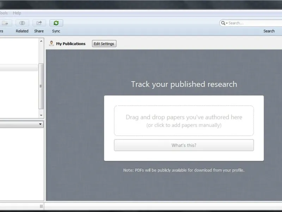
Task: Click the Edit Settings button
Action: (x=104, y=43)
